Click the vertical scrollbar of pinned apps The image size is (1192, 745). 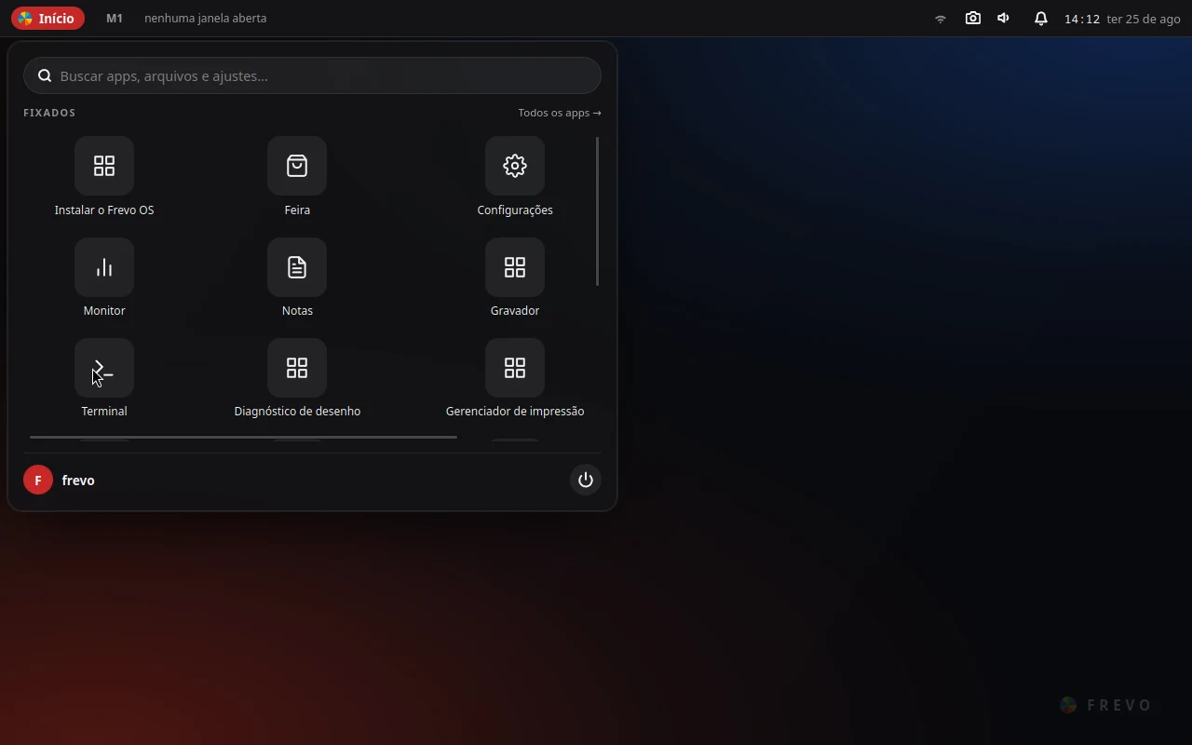tap(597, 211)
